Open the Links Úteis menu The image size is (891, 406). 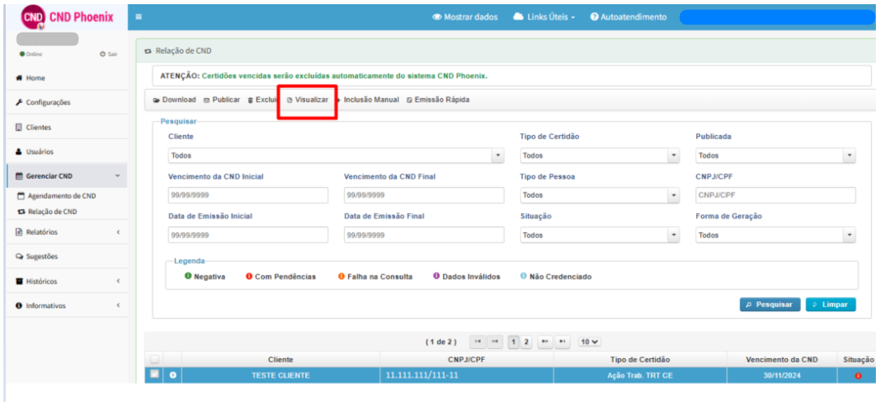(x=544, y=17)
